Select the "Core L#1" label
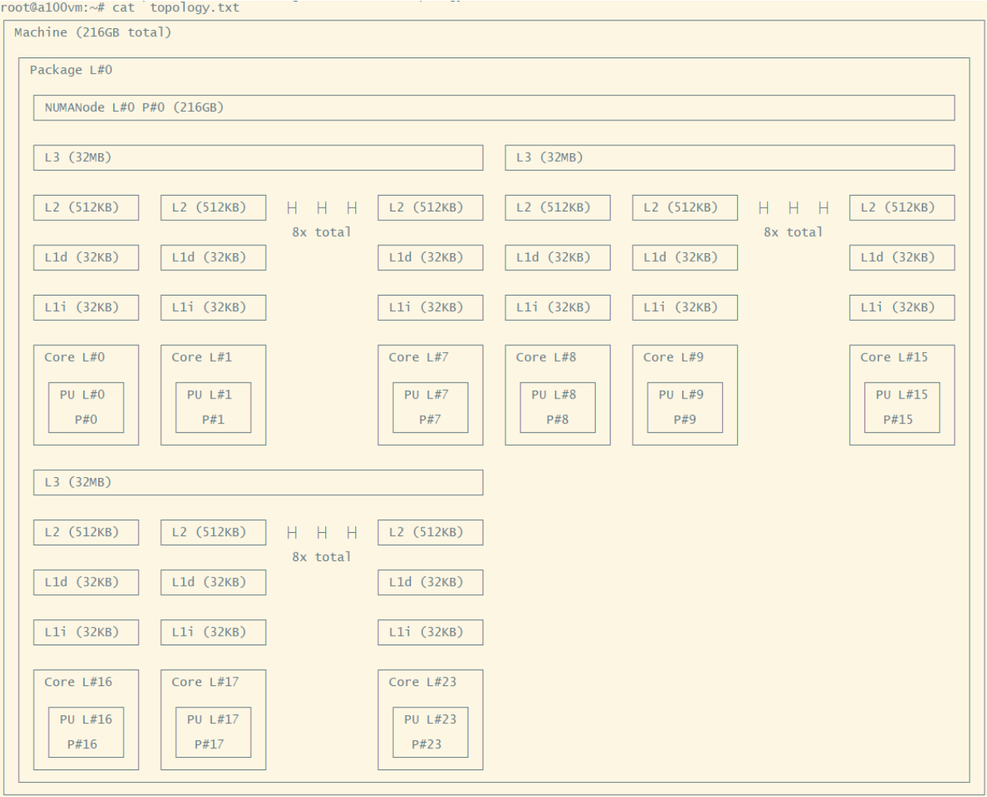 point(202,357)
